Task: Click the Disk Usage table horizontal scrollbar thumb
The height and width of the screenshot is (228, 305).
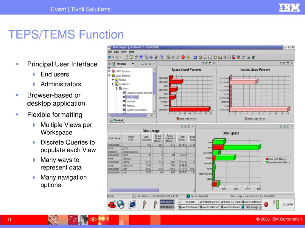Action: pos(134,190)
